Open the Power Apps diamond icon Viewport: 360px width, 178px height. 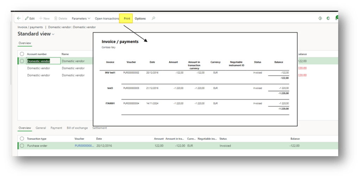(320, 18)
